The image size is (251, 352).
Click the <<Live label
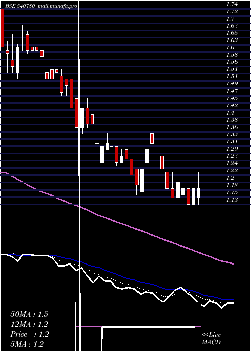(211, 335)
